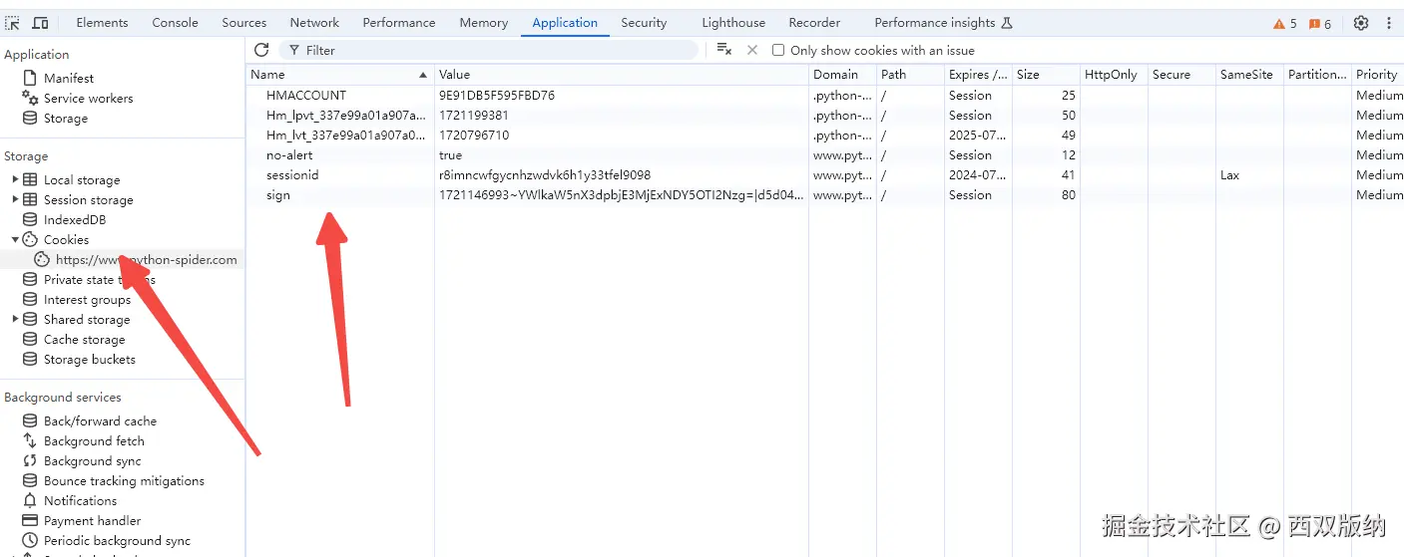Click the Cache storage database icon
1404x557 pixels.
pyautogui.click(x=30, y=339)
